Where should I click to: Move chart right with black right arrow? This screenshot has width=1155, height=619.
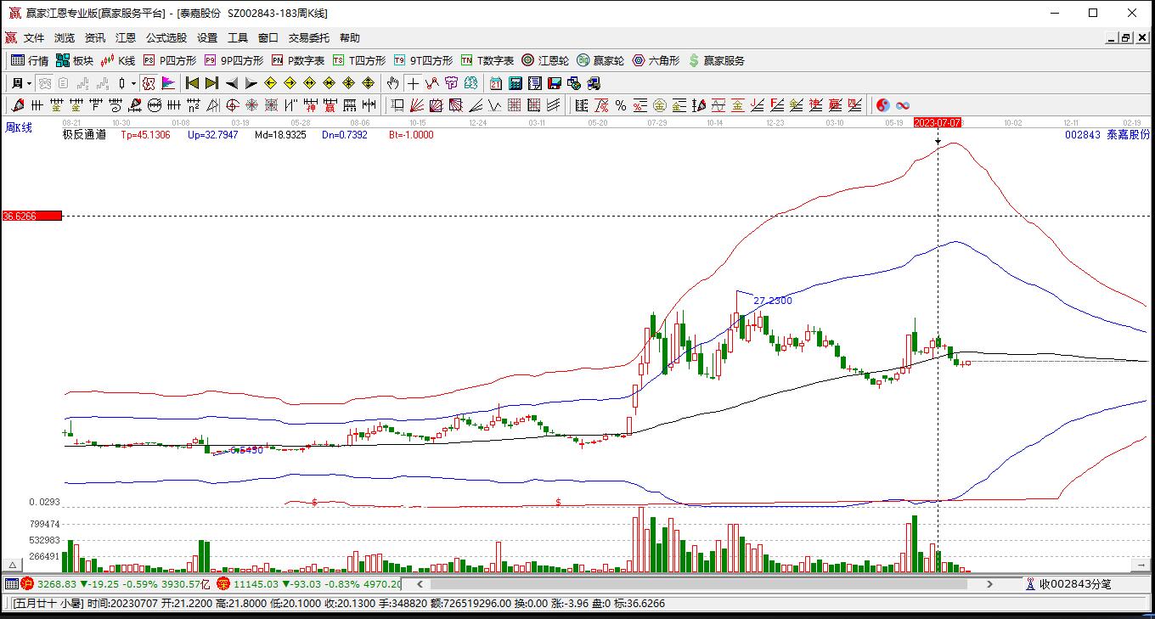(251, 83)
